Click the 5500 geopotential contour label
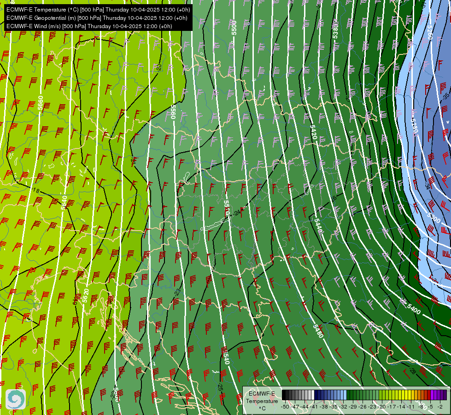This screenshot has height=415, width=451. coord(234,28)
